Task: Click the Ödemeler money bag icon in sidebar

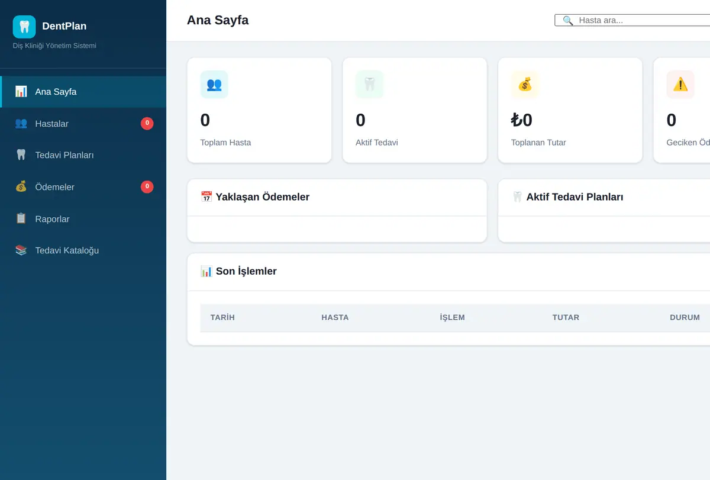Action: coord(21,186)
